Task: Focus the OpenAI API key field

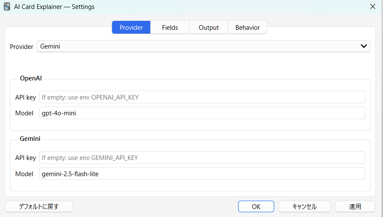Action: (x=202, y=97)
